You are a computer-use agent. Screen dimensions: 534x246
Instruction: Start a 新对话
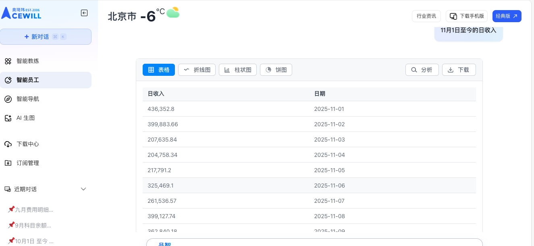pyautogui.click(x=46, y=37)
